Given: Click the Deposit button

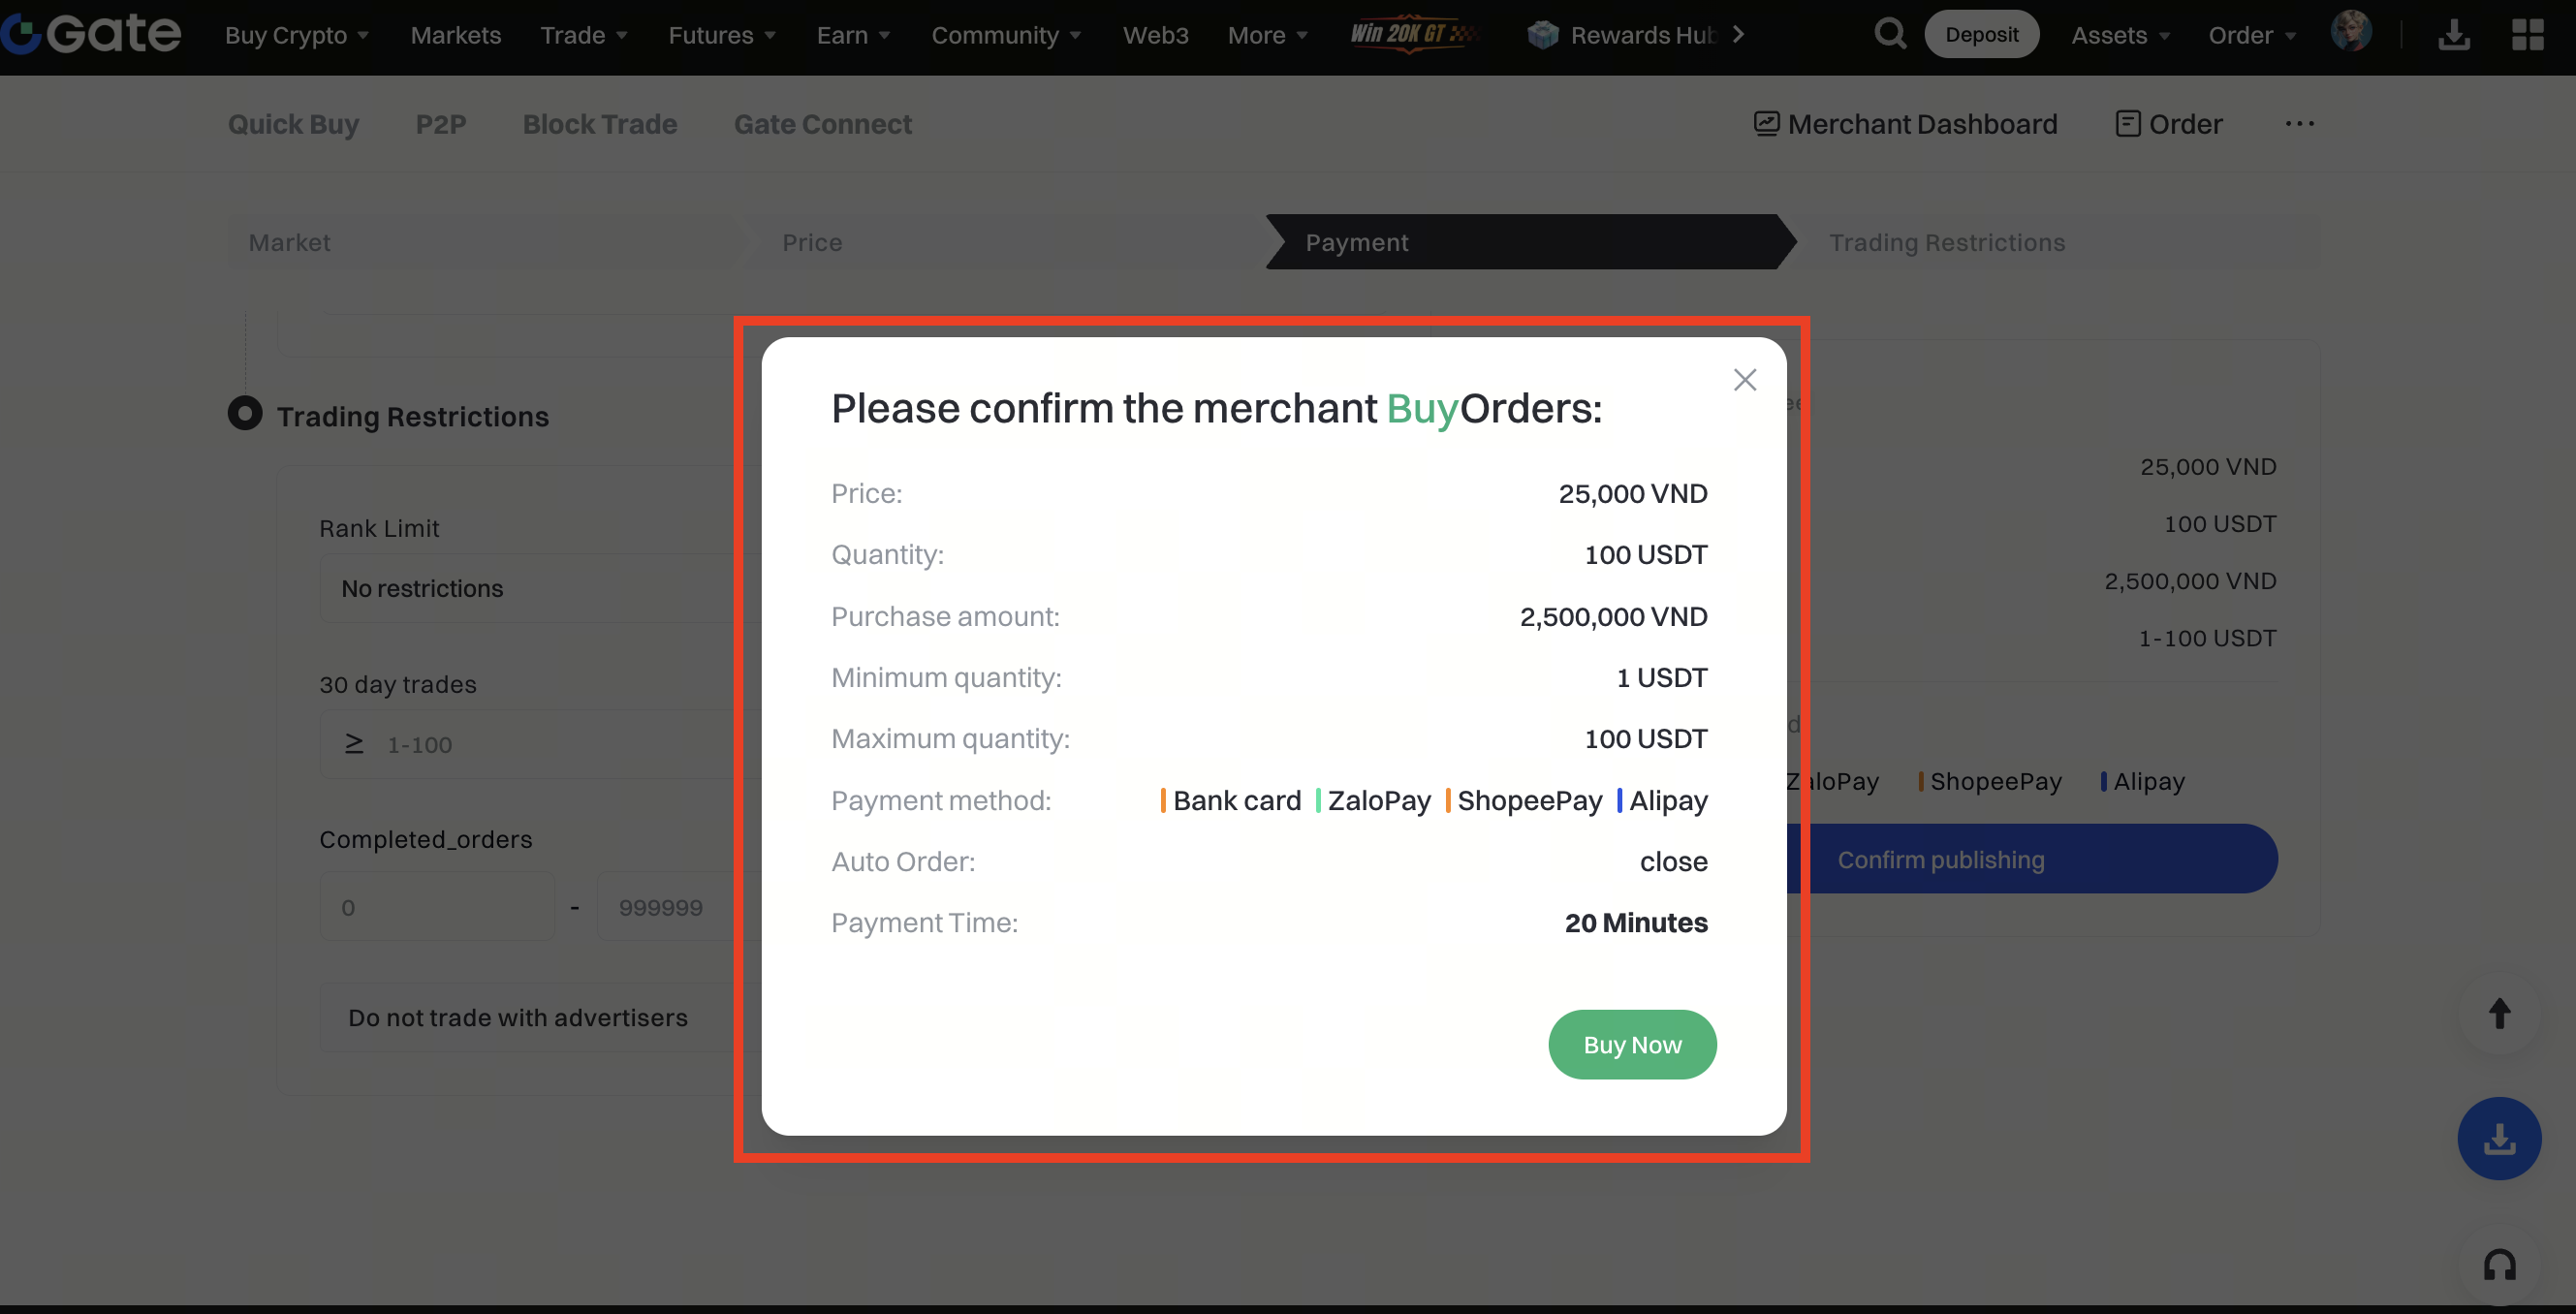Looking at the screenshot, I should (x=1981, y=35).
